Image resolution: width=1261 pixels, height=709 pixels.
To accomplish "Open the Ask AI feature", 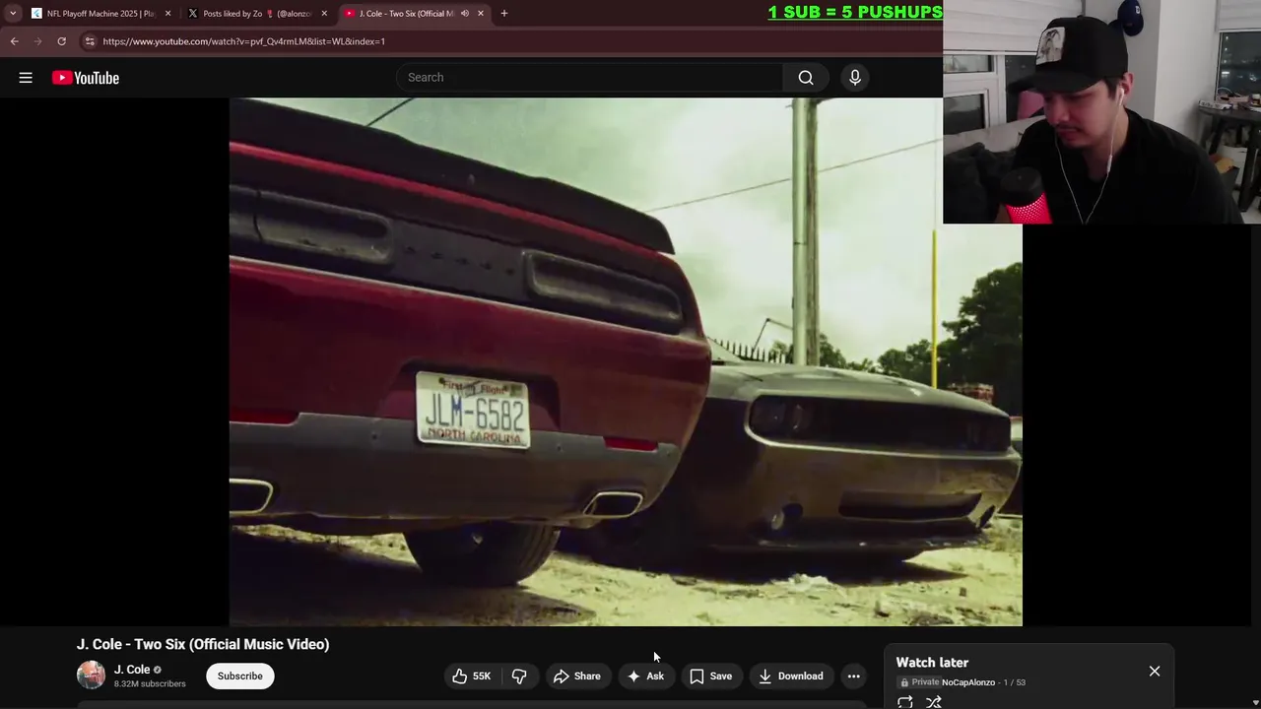I will (x=646, y=677).
